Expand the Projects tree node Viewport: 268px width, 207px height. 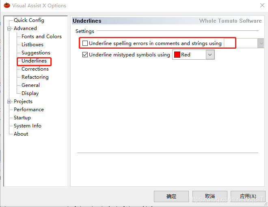point(9,101)
